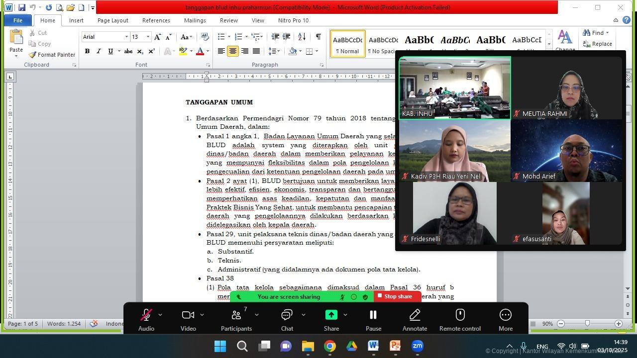Apply strikethrough formatting in Font group
The width and height of the screenshot is (637, 358).
[x=128, y=51]
